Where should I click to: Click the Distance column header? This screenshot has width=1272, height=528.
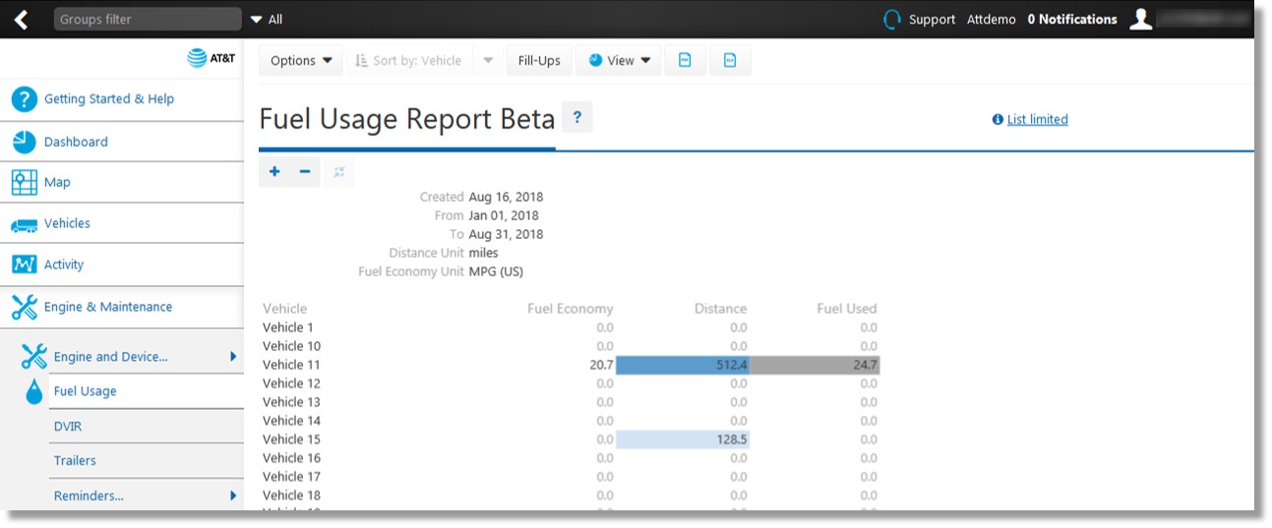720,308
